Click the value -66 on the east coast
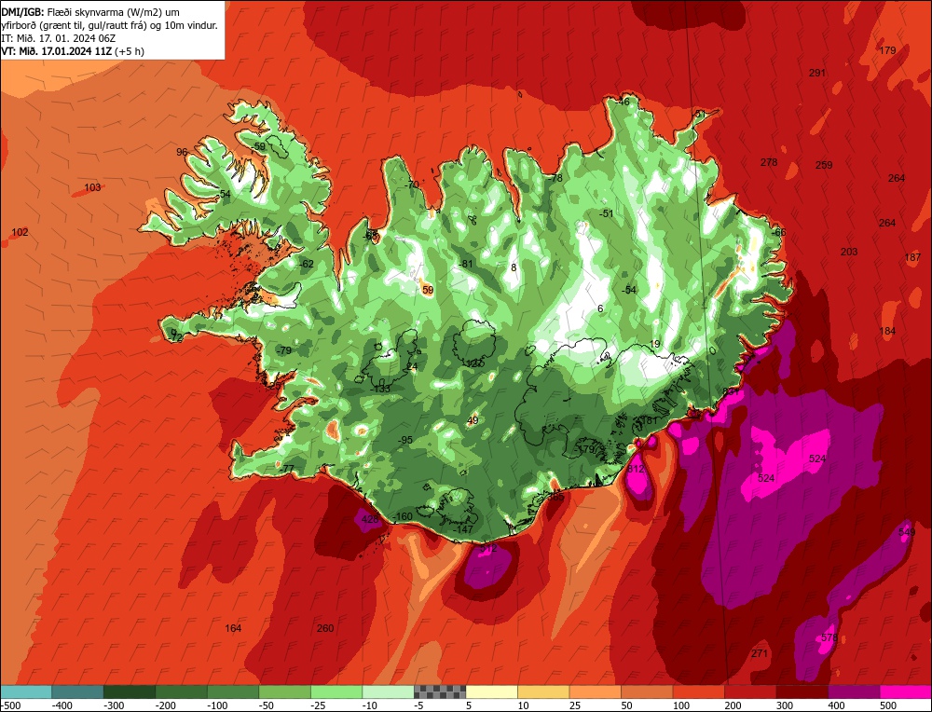Viewport: 932px width, 712px height. click(778, 232)
